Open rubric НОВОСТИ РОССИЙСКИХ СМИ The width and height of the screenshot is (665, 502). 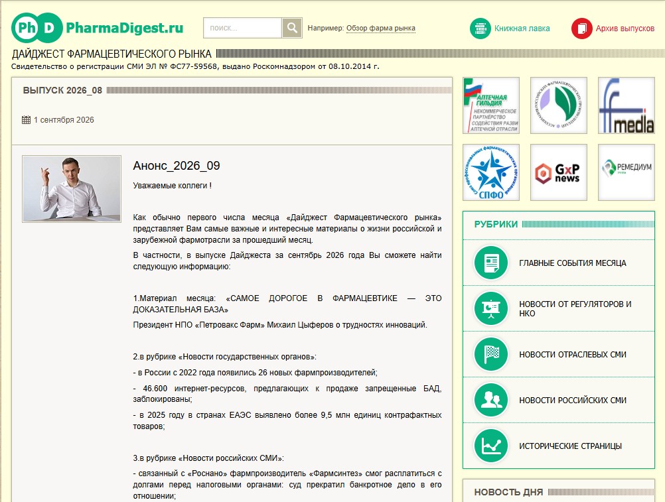click(572, 401)
